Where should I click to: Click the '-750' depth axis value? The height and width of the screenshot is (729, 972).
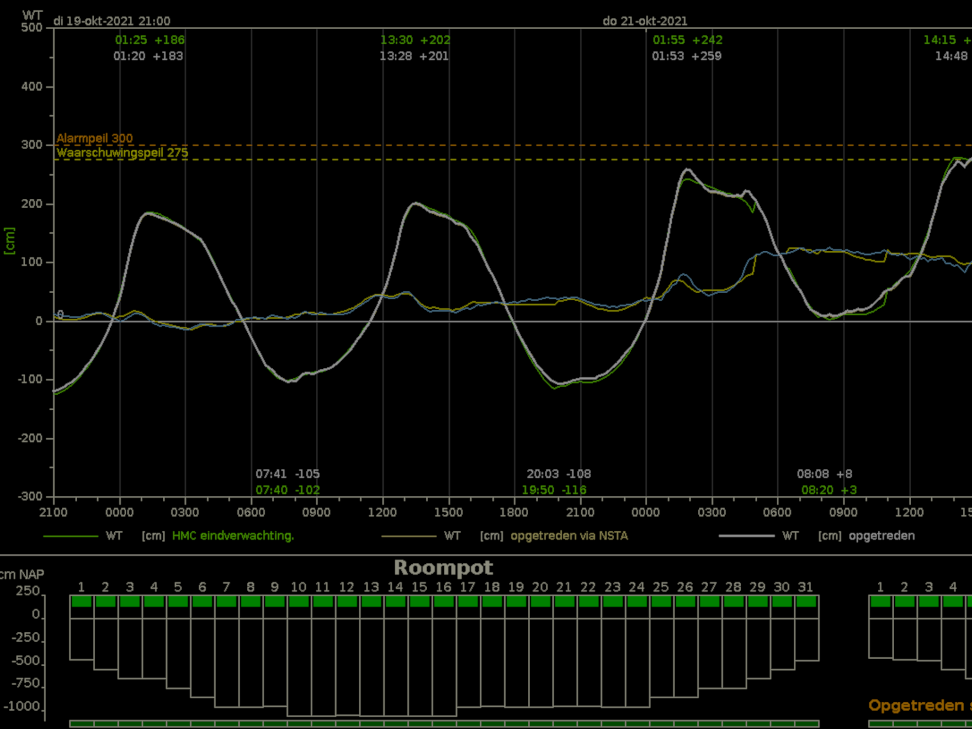tap(26, 683)
